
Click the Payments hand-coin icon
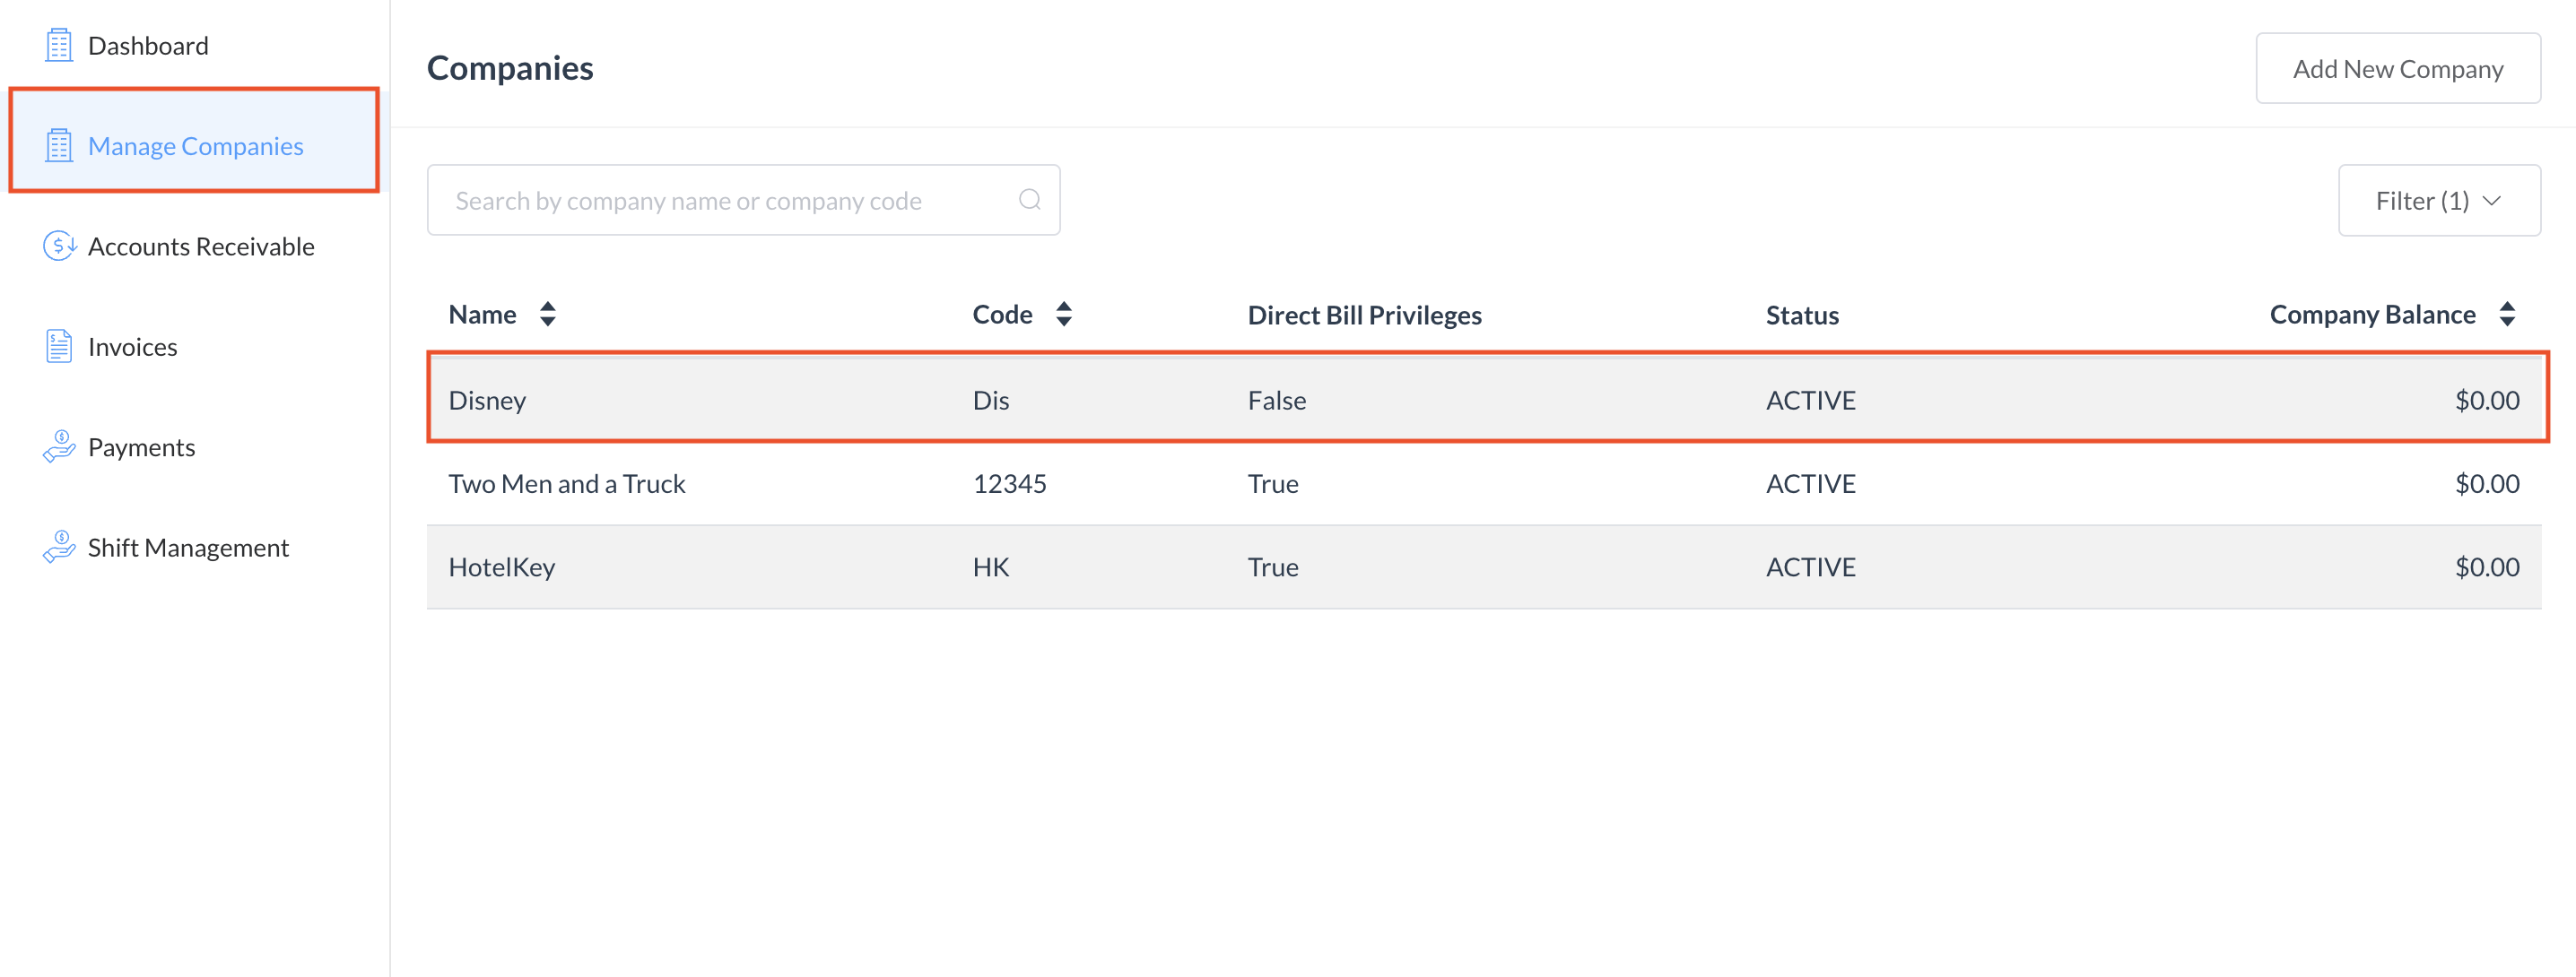click(x=59, y=446)
